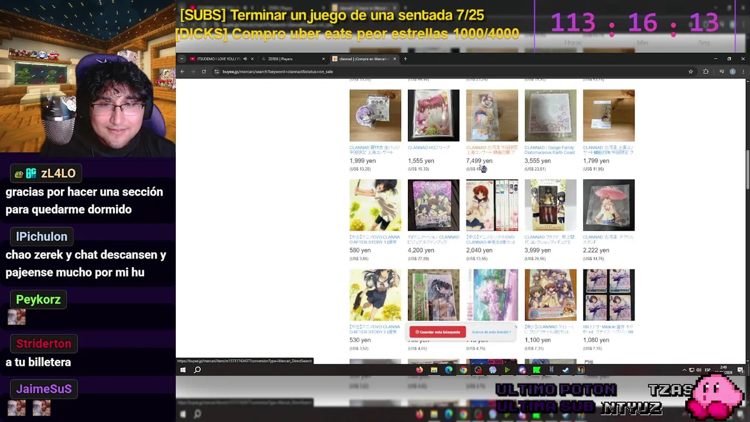
Task: Open the 2,040 yen rental DVD set
Action: 492,205
